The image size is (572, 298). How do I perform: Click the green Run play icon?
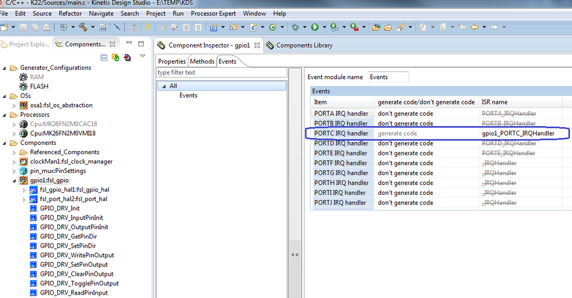pyautogui.click(x=314, y=27)
